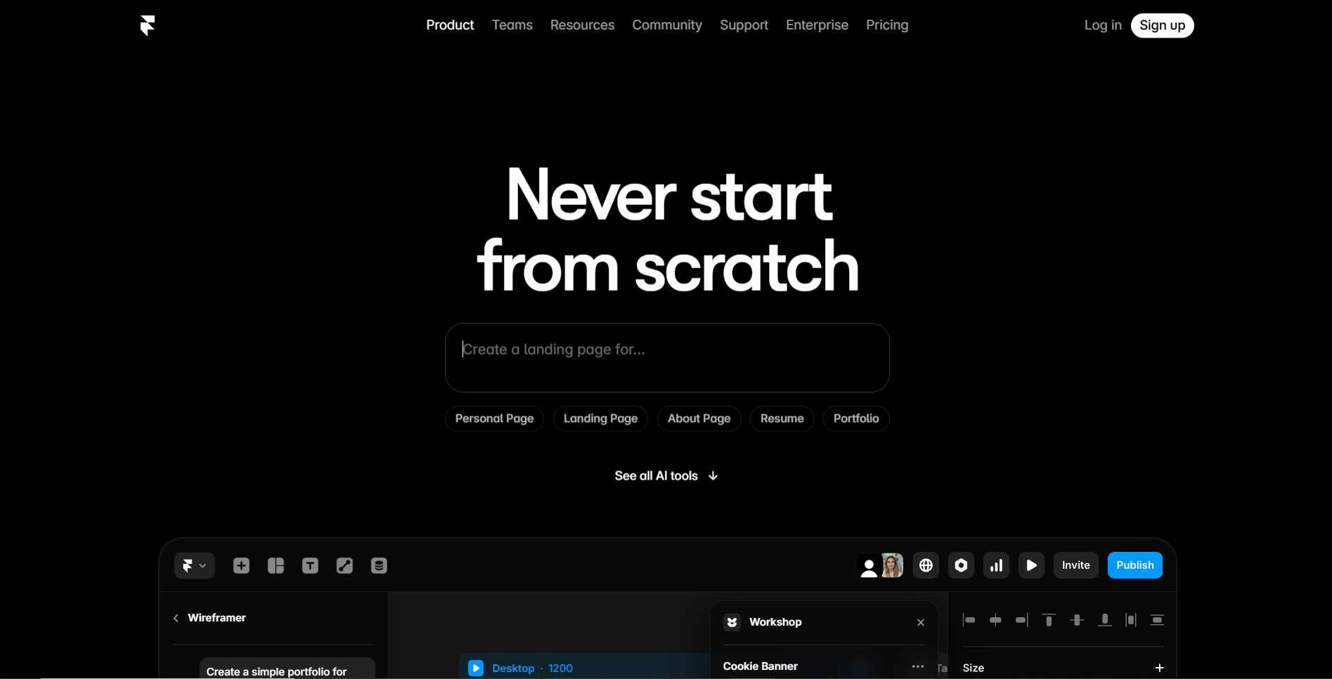Select the Layout grid tool icon
Viewport: 1332px width, 679px height.
pyautogui.click(x=276, y=566)
